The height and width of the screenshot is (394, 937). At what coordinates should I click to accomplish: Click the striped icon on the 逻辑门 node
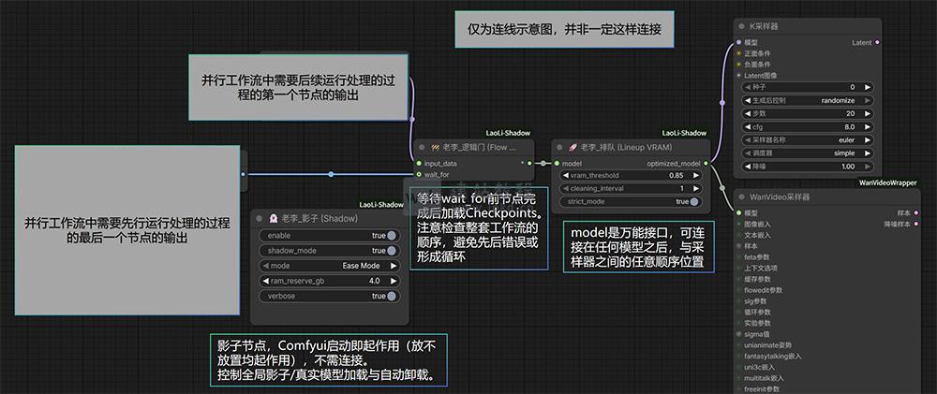(435, 147)
